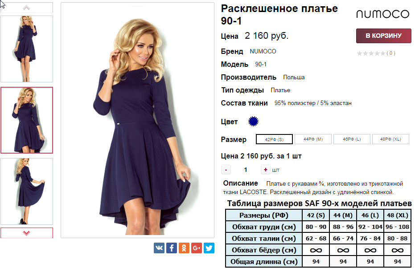Increase quantity with the plus button
Screen dimensions: 415x268
(x=266, y=170)
